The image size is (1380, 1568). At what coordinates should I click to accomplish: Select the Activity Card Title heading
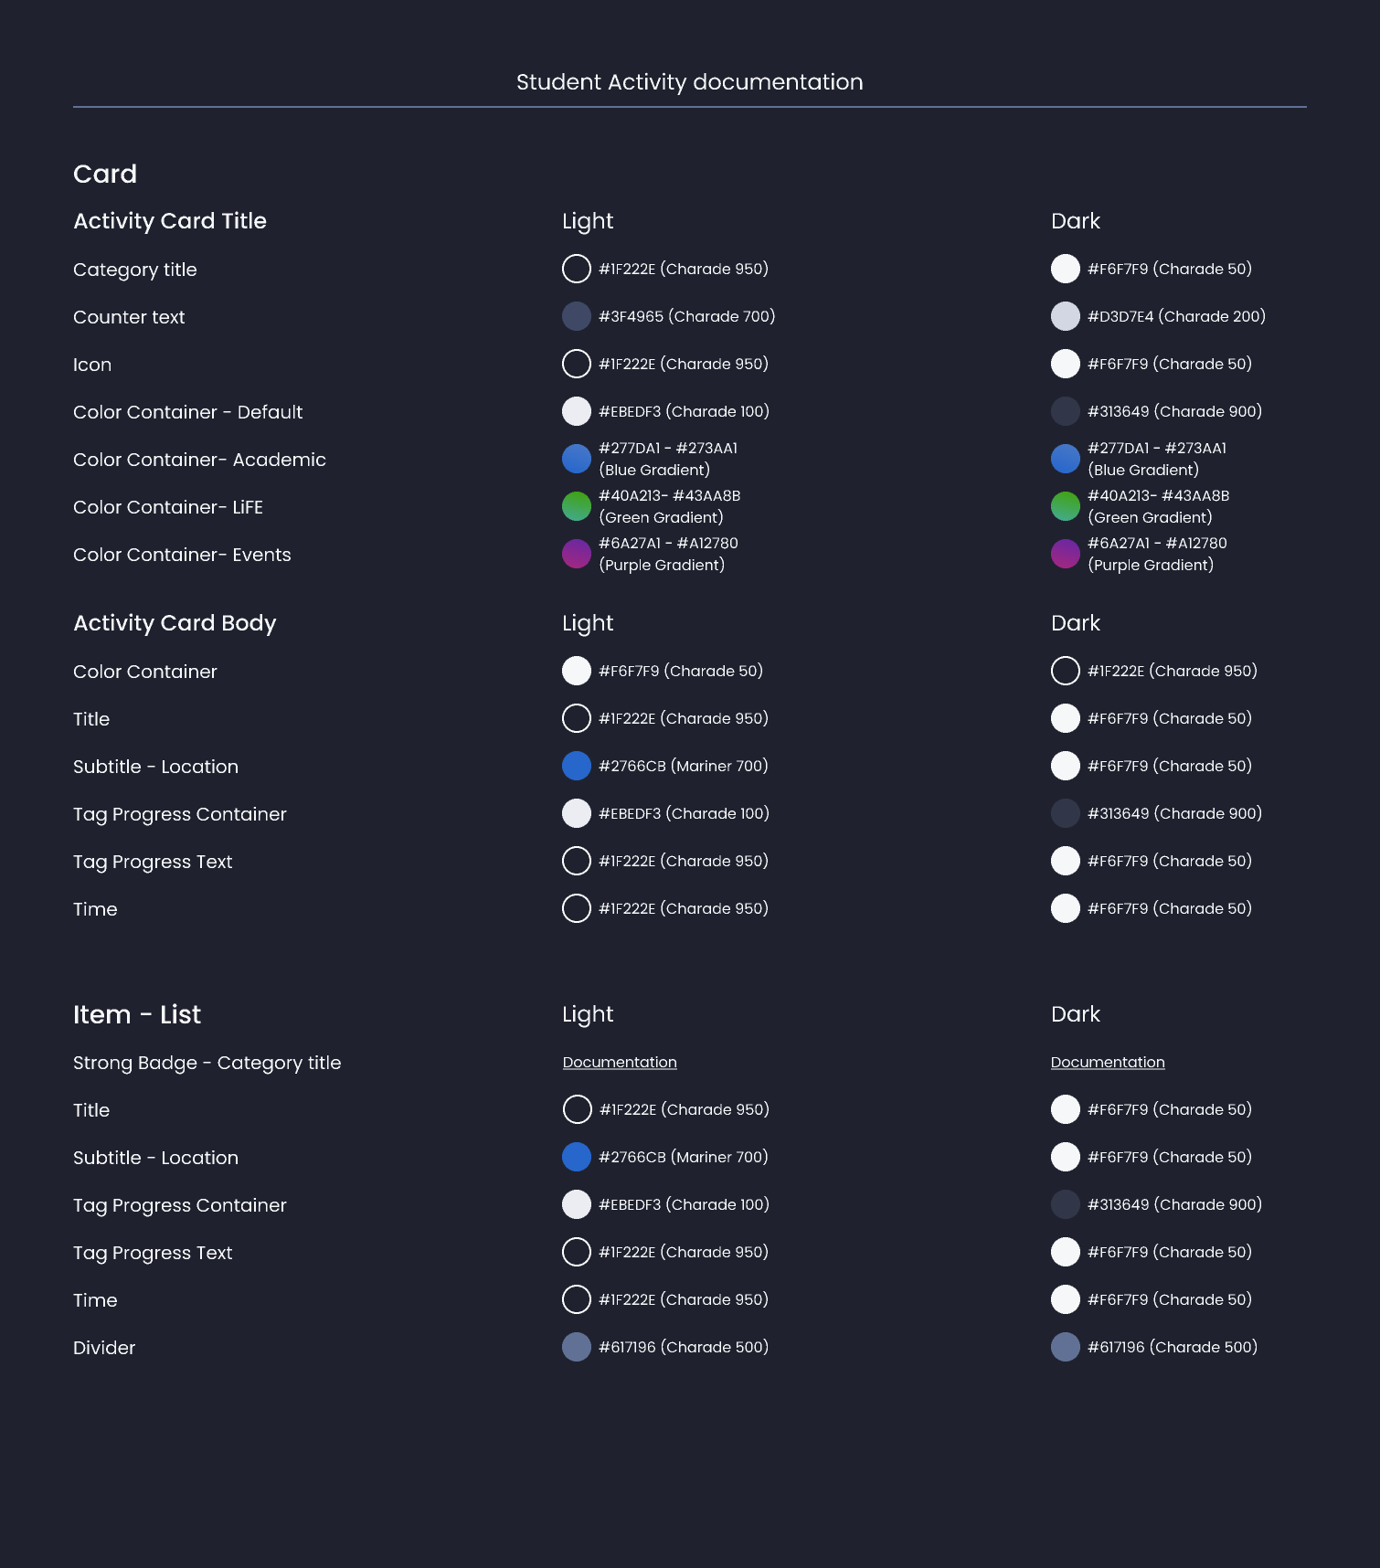pyautogui.click(x=170, y=221)
